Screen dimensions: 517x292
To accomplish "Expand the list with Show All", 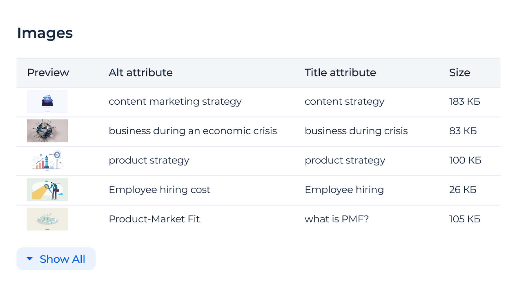I will coord(56,259).
